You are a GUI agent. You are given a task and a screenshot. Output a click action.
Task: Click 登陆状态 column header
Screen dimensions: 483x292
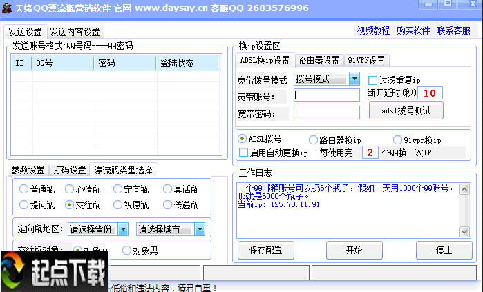click(187, 63)
